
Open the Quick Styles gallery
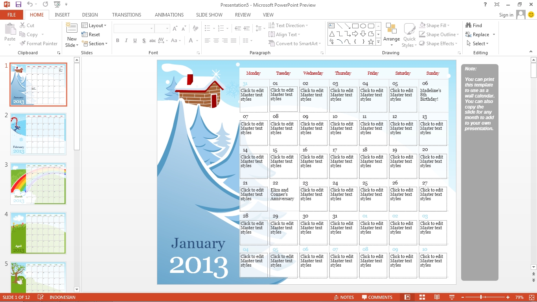pos(409,35)
